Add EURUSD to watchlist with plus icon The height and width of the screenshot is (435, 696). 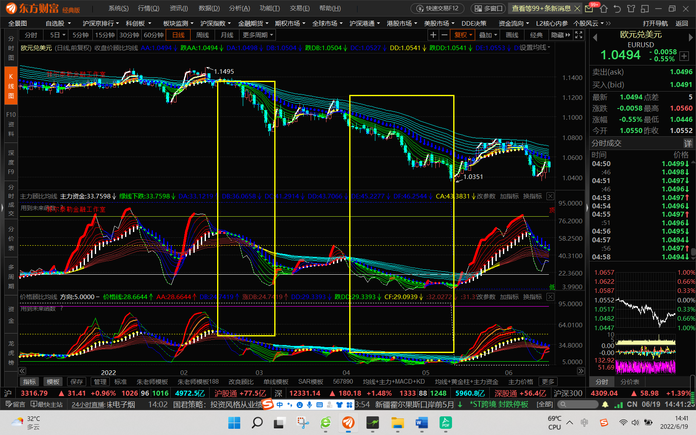click(684, 56)
